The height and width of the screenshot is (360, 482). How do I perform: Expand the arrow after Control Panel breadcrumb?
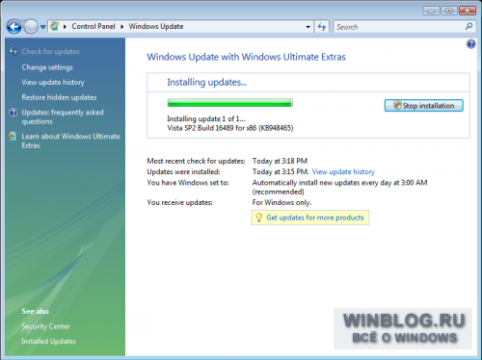(122, 27)
